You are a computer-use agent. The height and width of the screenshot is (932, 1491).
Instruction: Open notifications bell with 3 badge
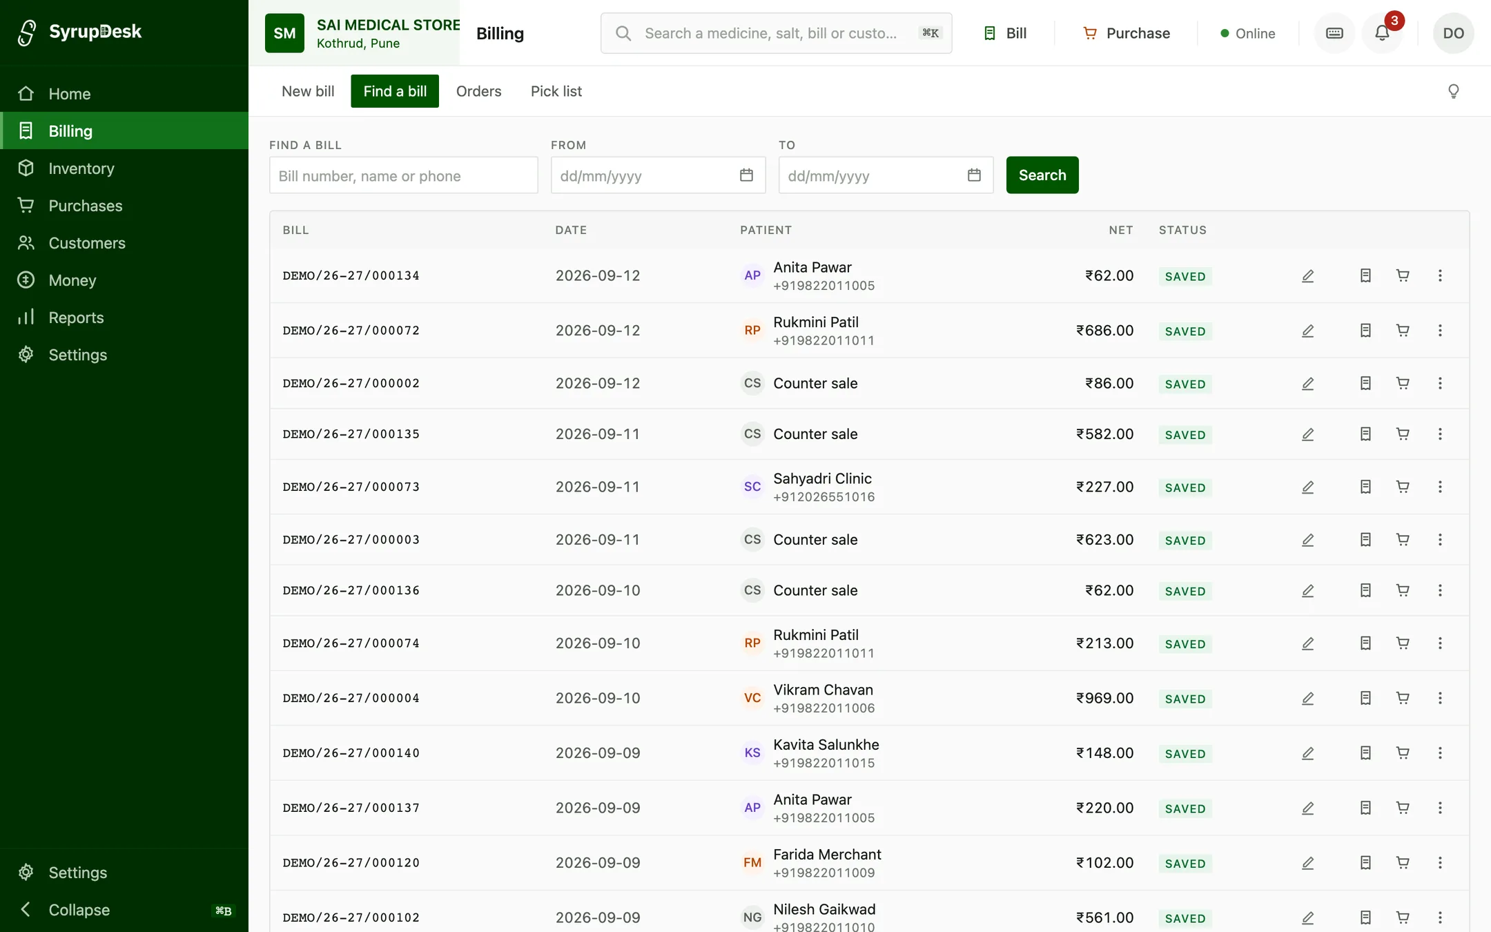tap(1382, 33)
